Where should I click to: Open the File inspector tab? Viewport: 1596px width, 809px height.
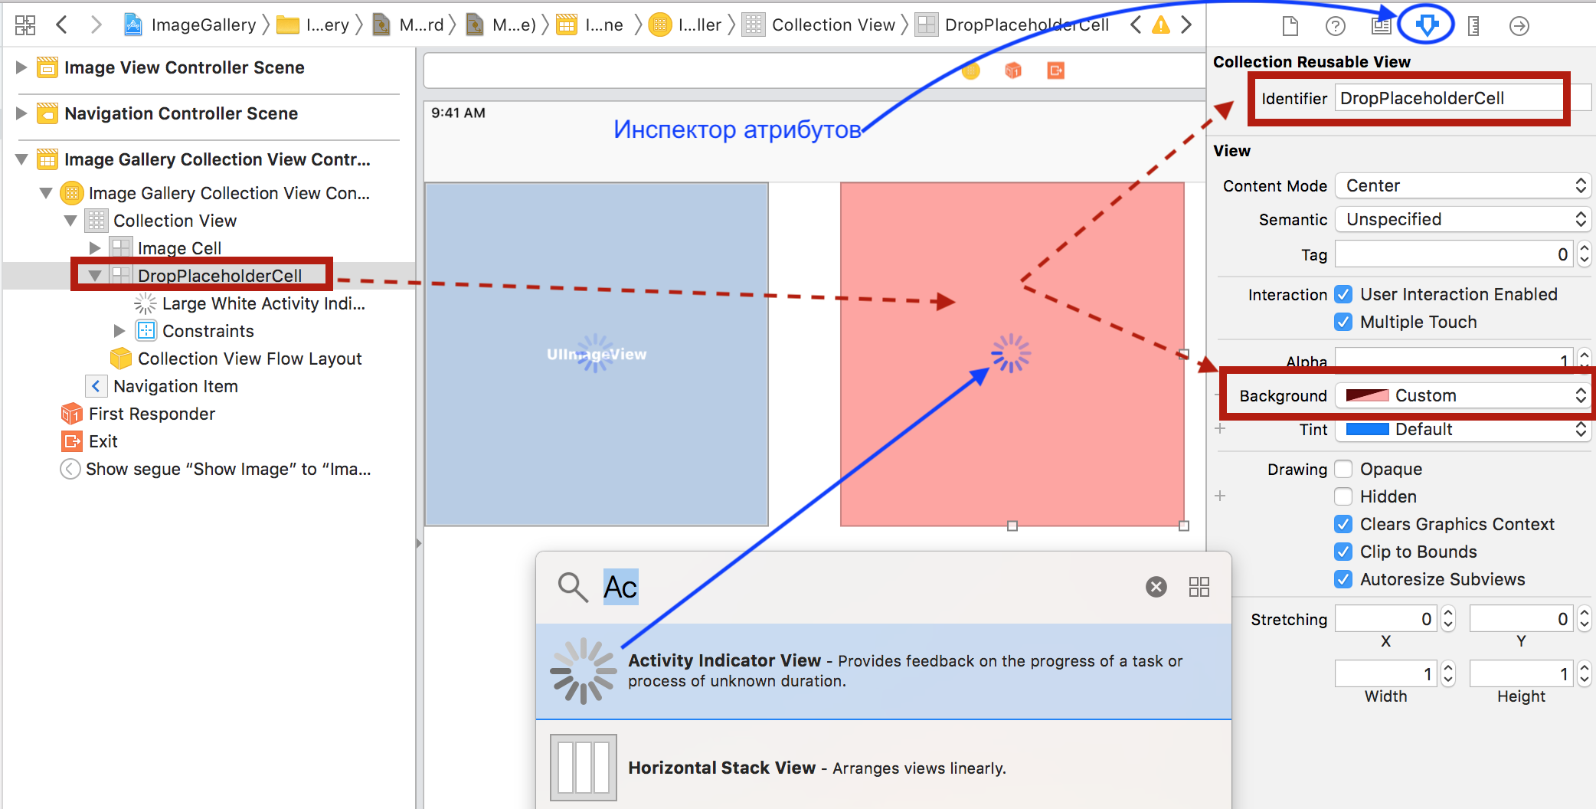point(1290,26)
